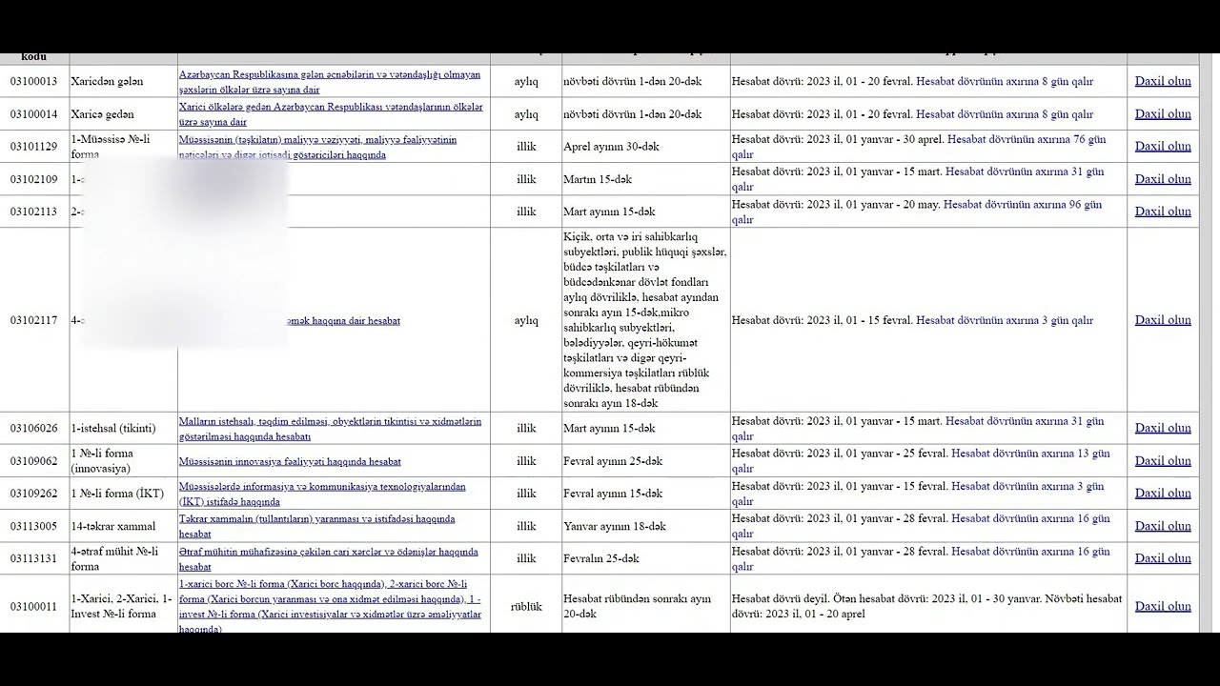The width and height of the screenshot is (1220, 686).
Task: Click aylıq periodicity in the 03102117 row
Action: click(x=526, y=320)
